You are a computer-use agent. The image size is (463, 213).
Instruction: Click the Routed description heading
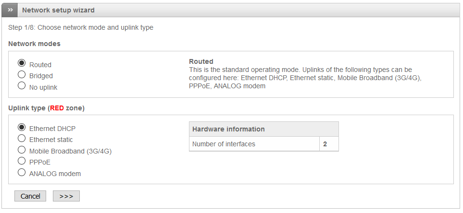(x=201, y=61)
